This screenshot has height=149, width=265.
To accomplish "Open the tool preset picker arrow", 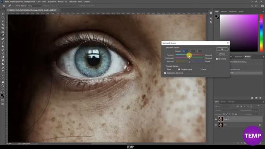I will point(12,6).
